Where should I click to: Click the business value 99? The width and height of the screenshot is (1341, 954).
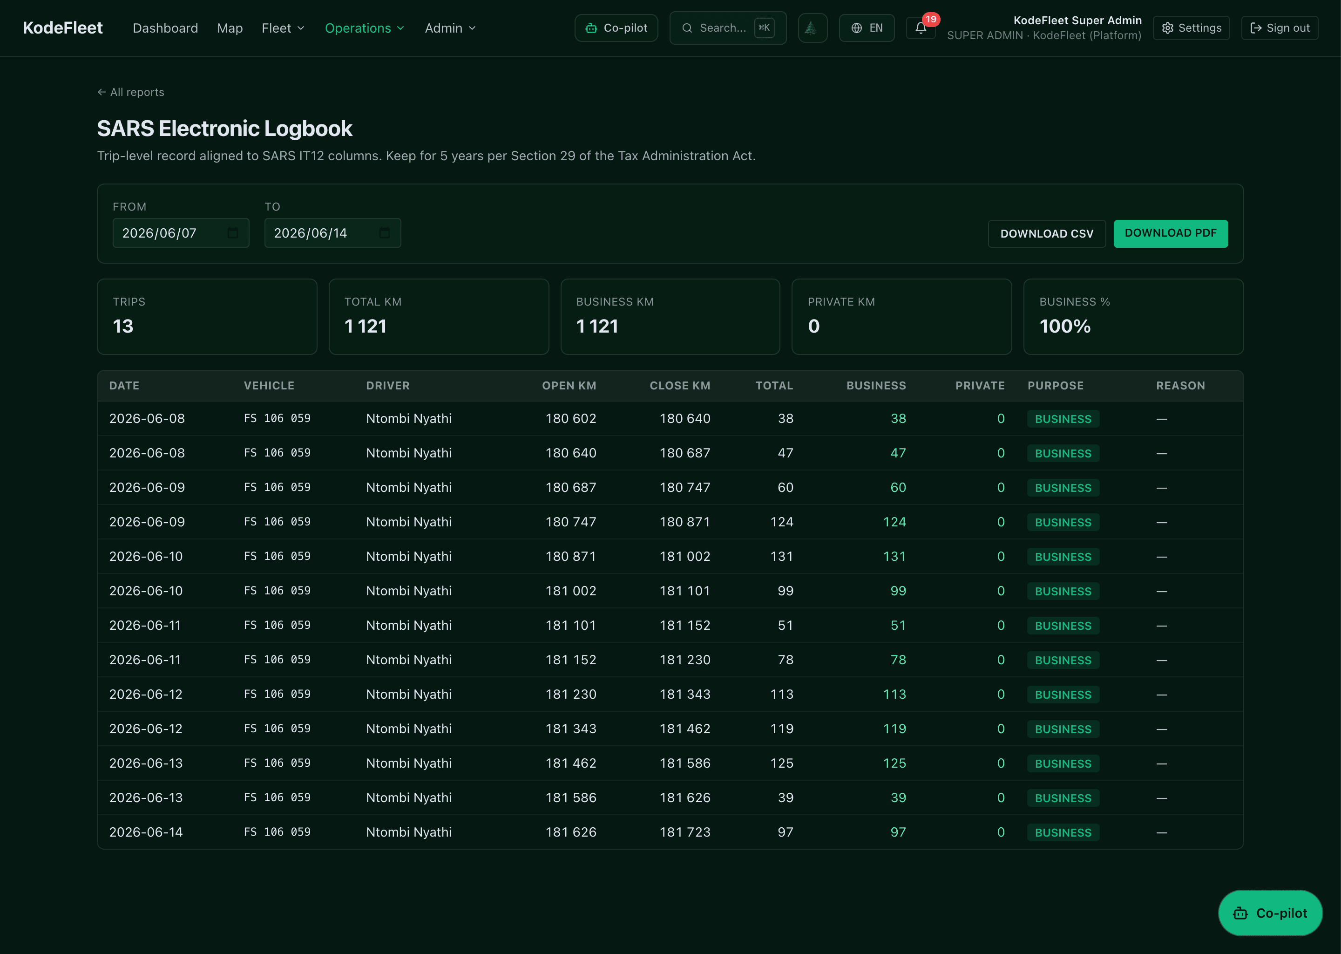898,590
